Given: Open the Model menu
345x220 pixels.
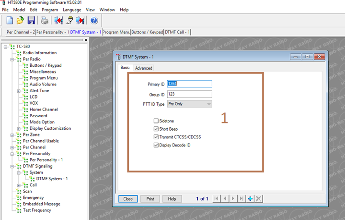Looking at the screenshot, I should point(19,10).
